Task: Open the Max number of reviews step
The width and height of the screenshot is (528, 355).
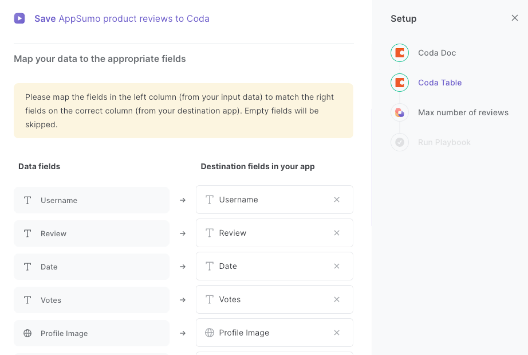Action: (463, 112)
